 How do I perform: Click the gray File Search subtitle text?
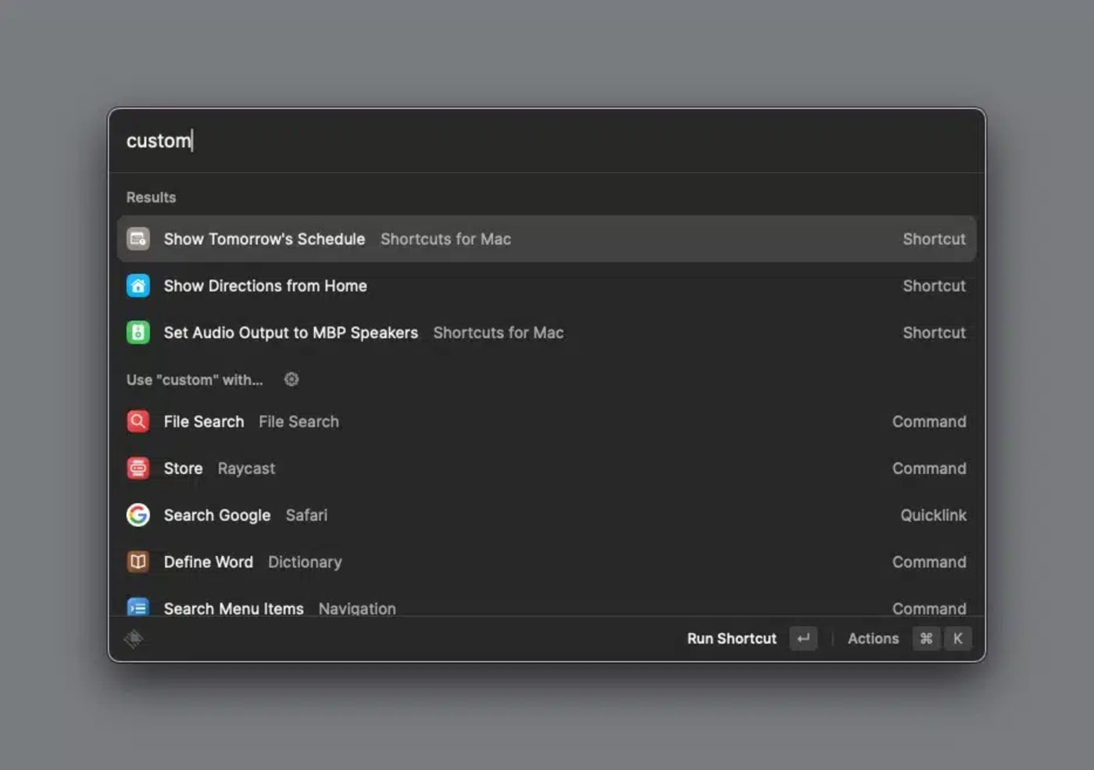[x=299, y=422]
